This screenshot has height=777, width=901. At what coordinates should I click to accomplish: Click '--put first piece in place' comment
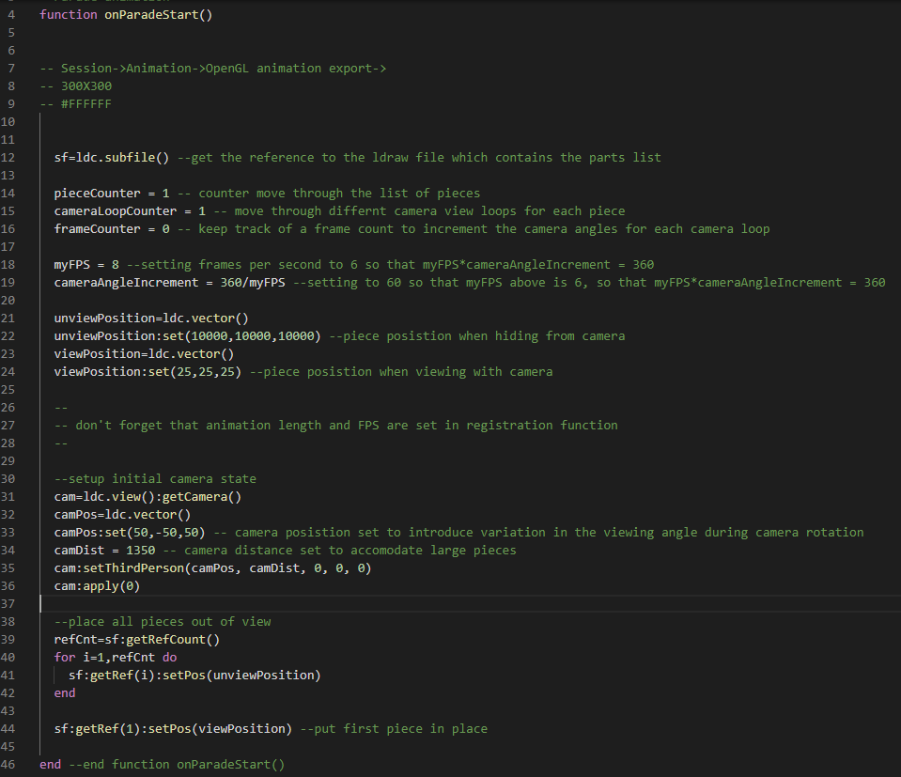click(394, 728)
